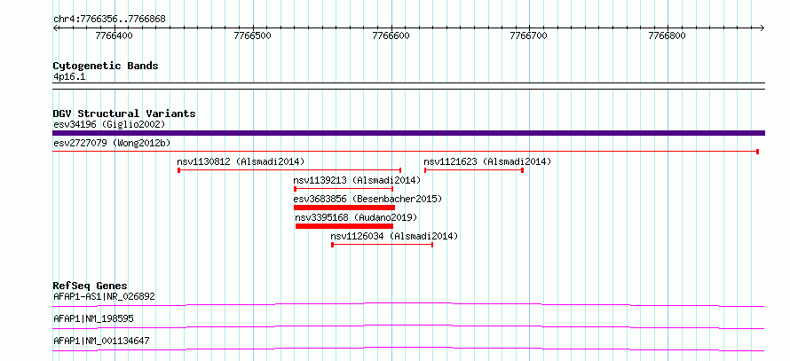Image resolution: width=790 pixels, height=361 pixels.
Task: Click the esv34196 (Giglio2002) label
Action: pyautogui.click(x=109, y=124)
